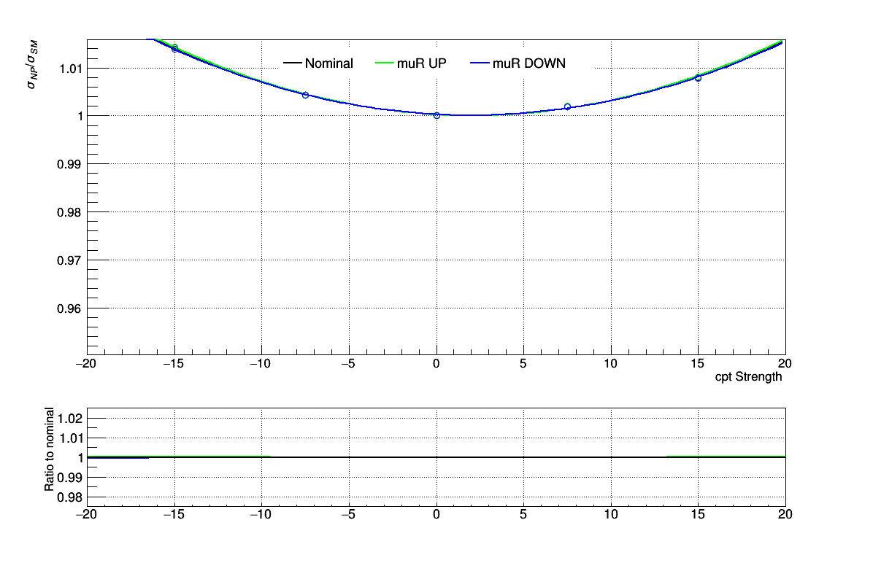Screen dimensions: 873x563
Task: Click the 0.98 label on ratio panel
Action: (x=70, y=497)
